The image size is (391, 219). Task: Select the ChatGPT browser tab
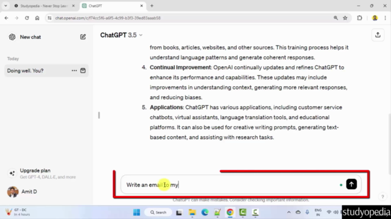pyautogui.click(x=112, y=5)
